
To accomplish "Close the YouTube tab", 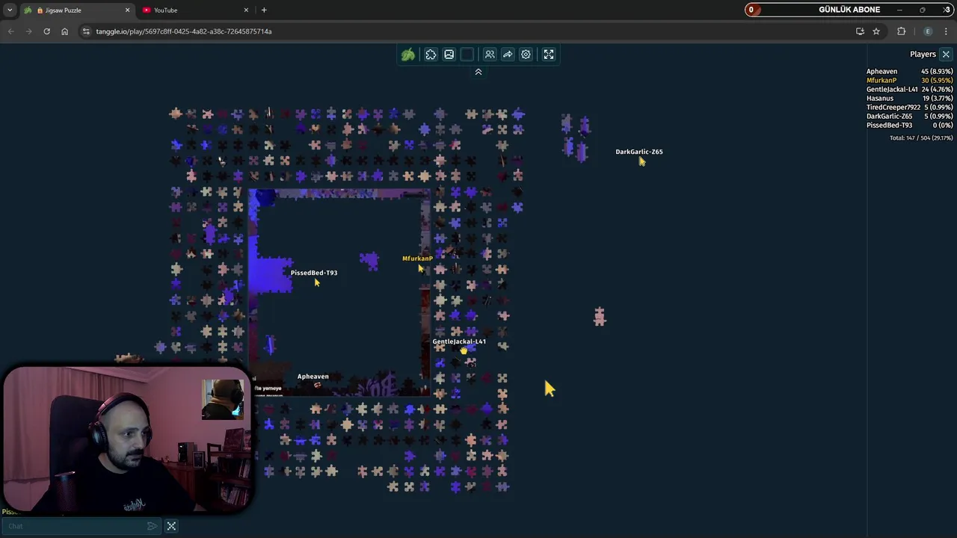I will coord(246,10).
